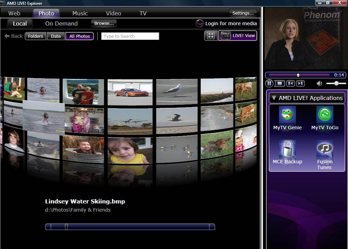The image size is (348, 249).
Task: Skip to the next track
Action: (300, 83)
